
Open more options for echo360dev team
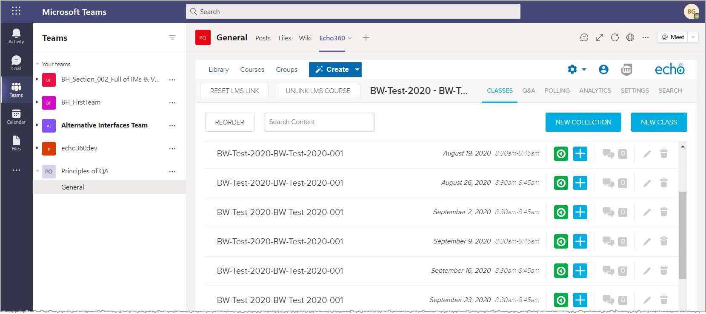(x=172, y=148)
